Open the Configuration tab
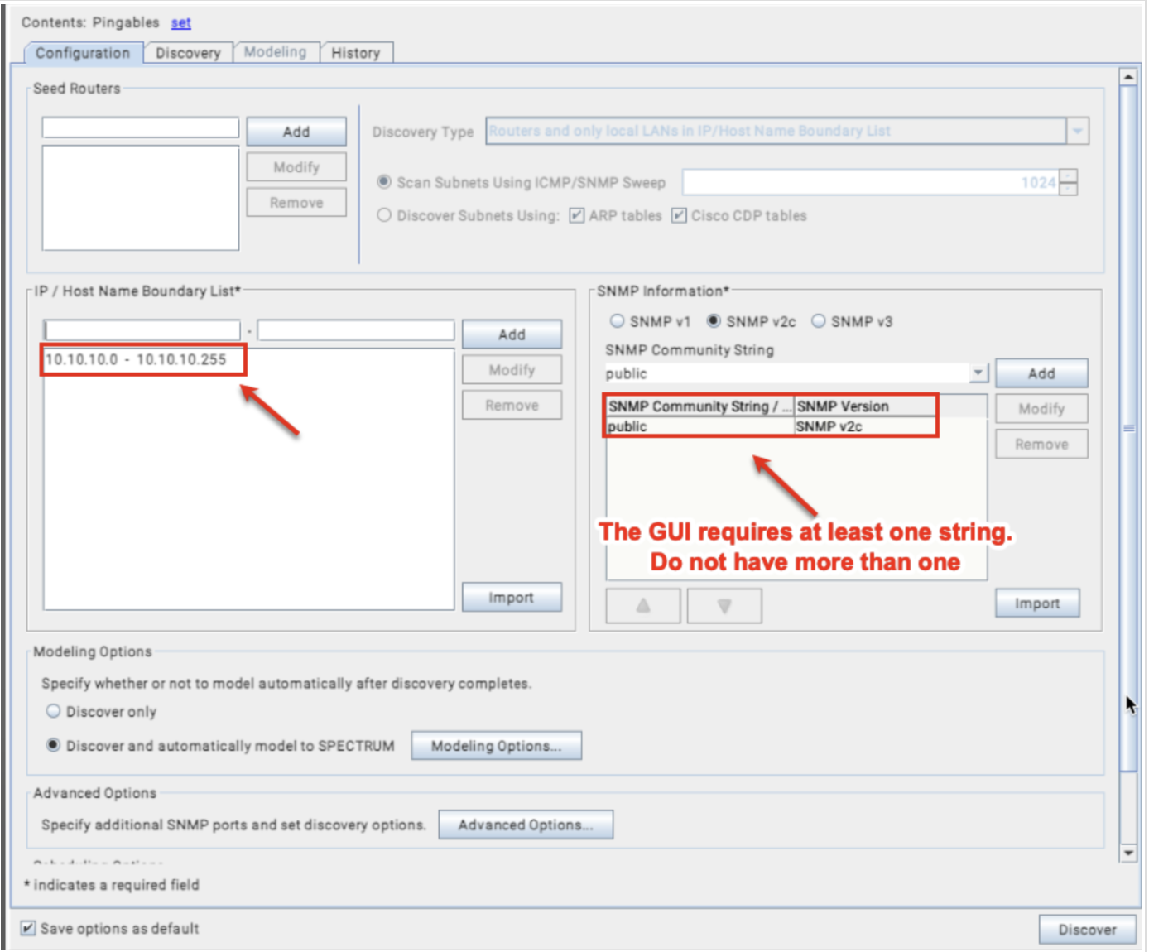The image size is (1149, 952). [83, 53]
